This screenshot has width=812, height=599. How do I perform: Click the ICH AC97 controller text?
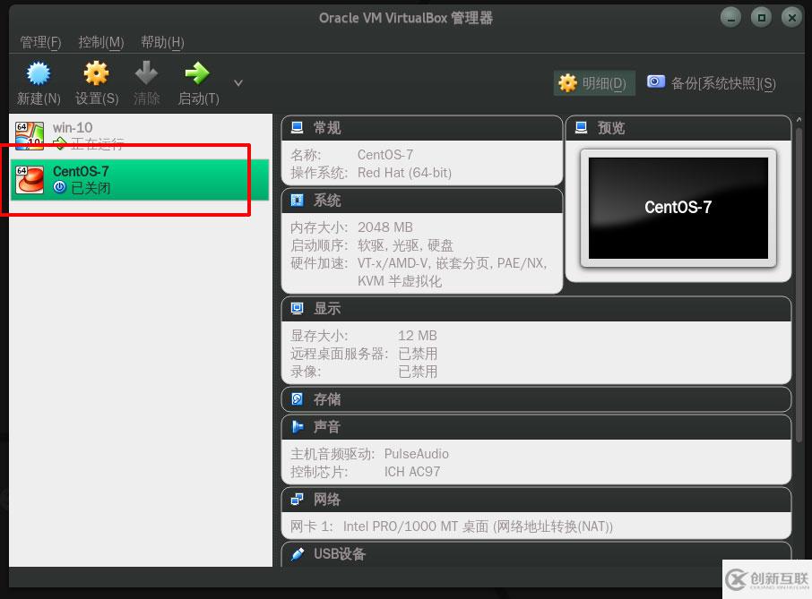pos(412,472)
